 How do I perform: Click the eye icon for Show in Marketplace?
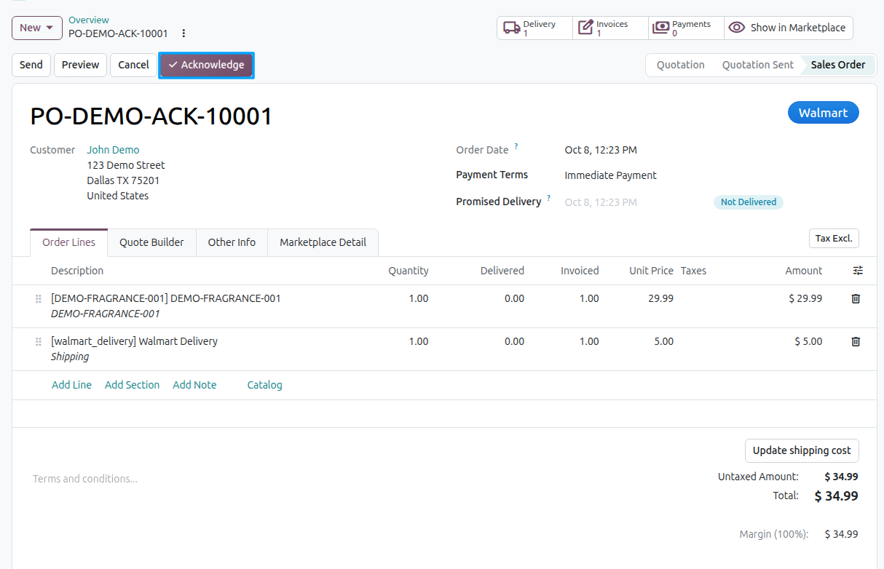pyautogui.click(x=737, y=28)
